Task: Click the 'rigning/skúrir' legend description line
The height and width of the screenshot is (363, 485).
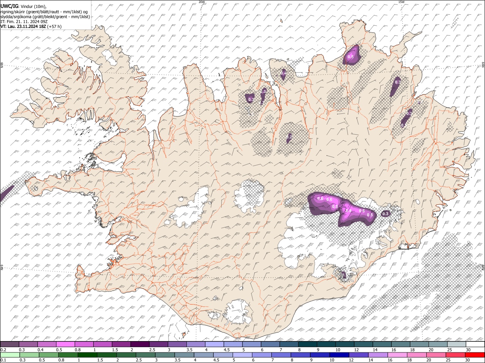Action: pyautogui.click(x=44, y=11)
